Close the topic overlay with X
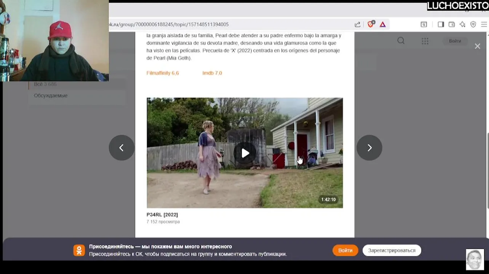This screenshot has height=274, width=489. pyautogui.click(x=477, y=46)
